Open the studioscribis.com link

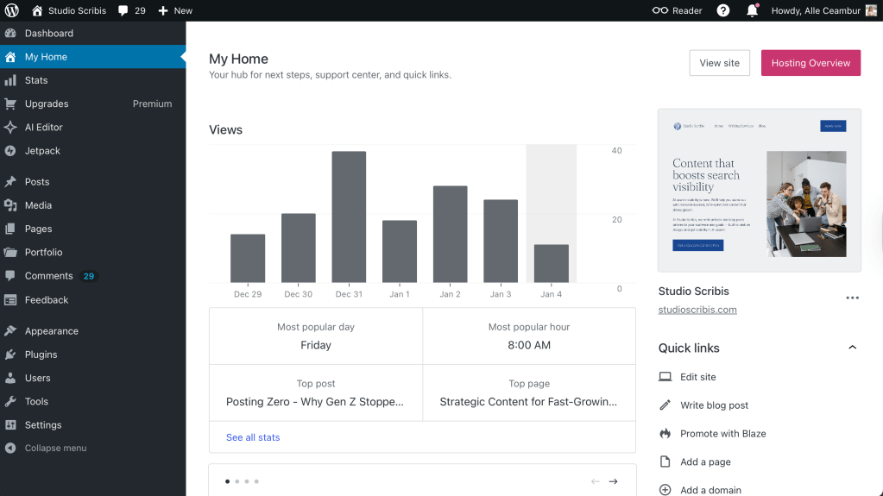tap(697, 310)
